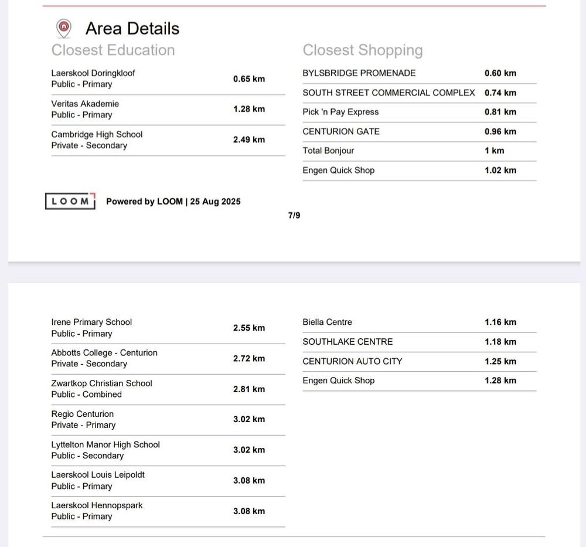Select SOUTH STREET COMMERCIAL COMPLEX entry
Viewport: 586px width, 547px height.
point(389,93)
